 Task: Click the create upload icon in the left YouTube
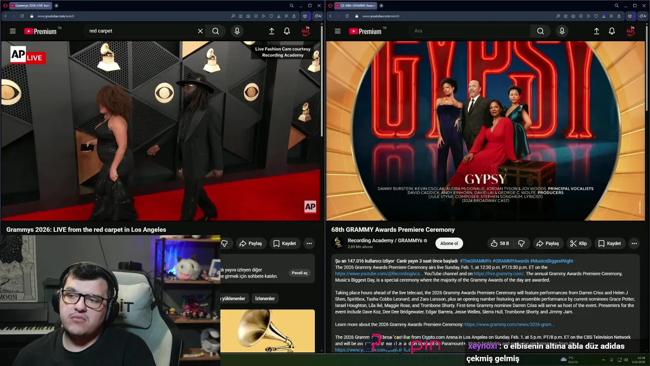[x=272, y=31]
